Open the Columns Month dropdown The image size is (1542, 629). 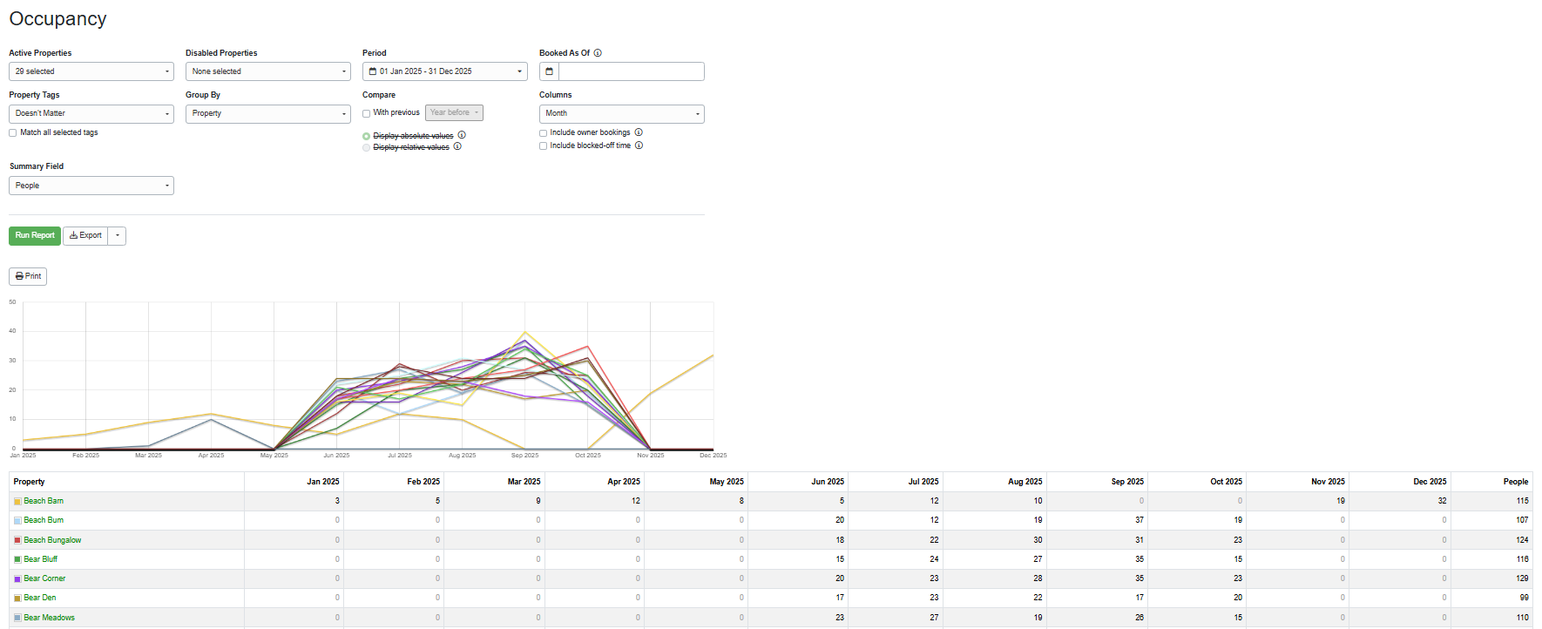(622, 113)
